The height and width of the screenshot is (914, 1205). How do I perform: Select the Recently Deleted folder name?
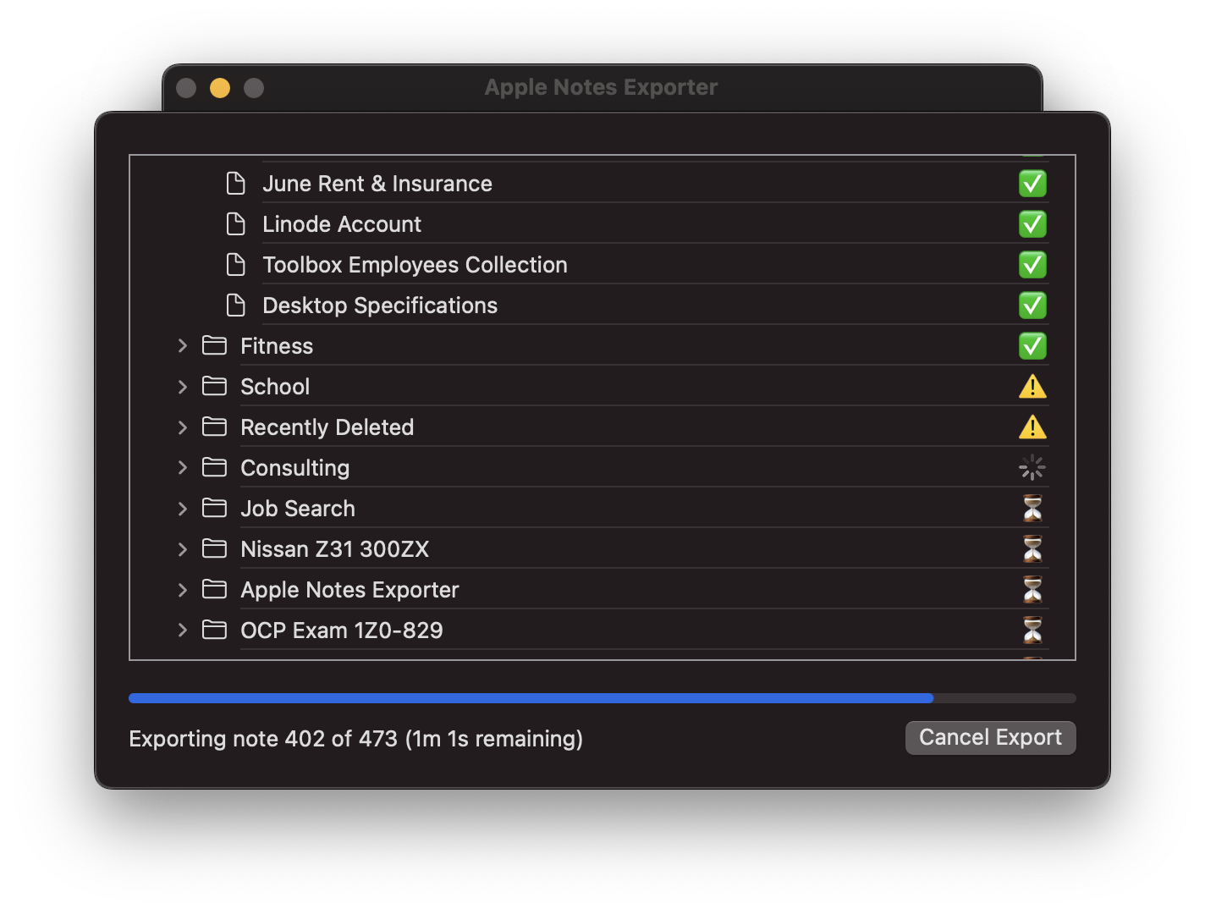point(327,427)
